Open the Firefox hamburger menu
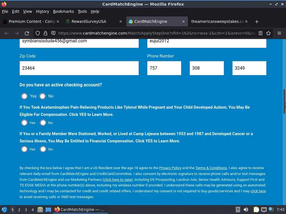Image resolution: width=286 pixels, height=214 pixels. [279, 33]
